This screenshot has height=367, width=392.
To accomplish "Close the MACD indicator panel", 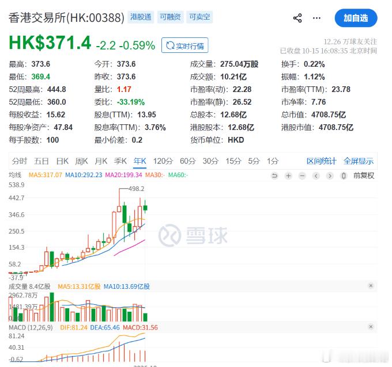I will (371, 327).
